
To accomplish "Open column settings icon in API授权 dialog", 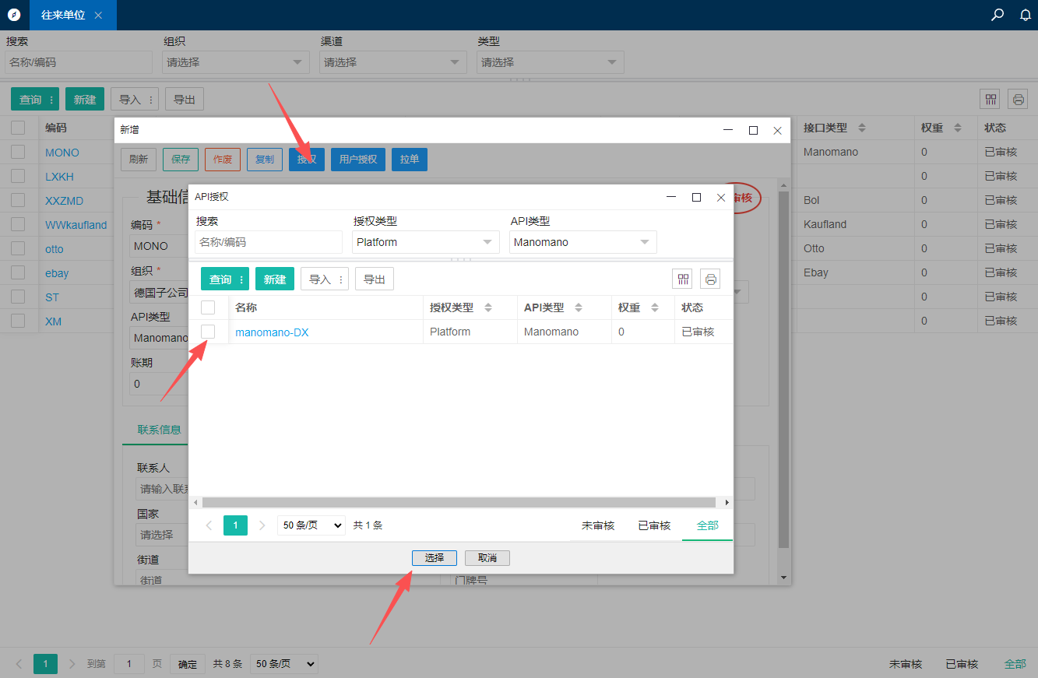I will 684,279.
